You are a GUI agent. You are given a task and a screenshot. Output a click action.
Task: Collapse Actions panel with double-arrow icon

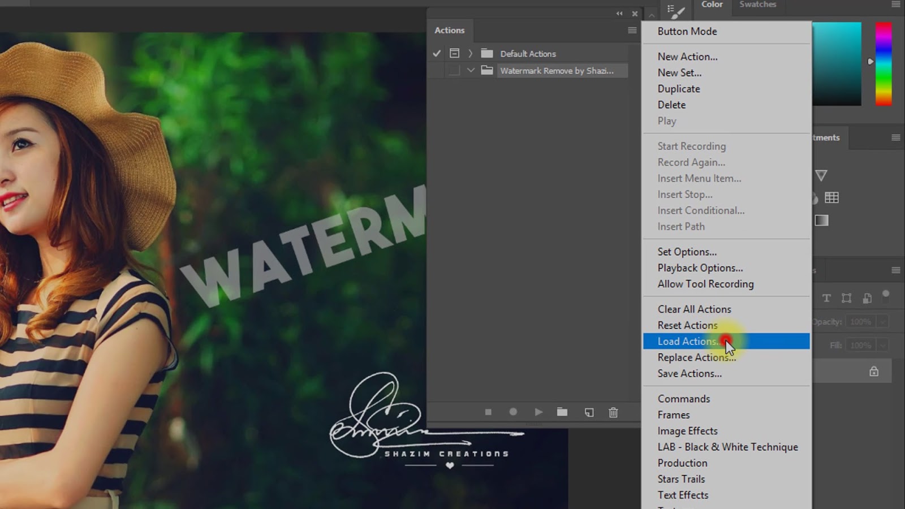click(619, 14)
